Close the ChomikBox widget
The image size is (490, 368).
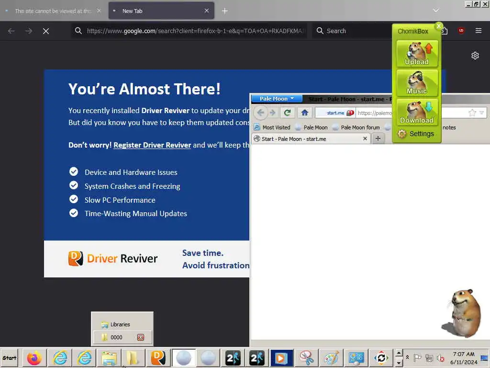(439, 26)
